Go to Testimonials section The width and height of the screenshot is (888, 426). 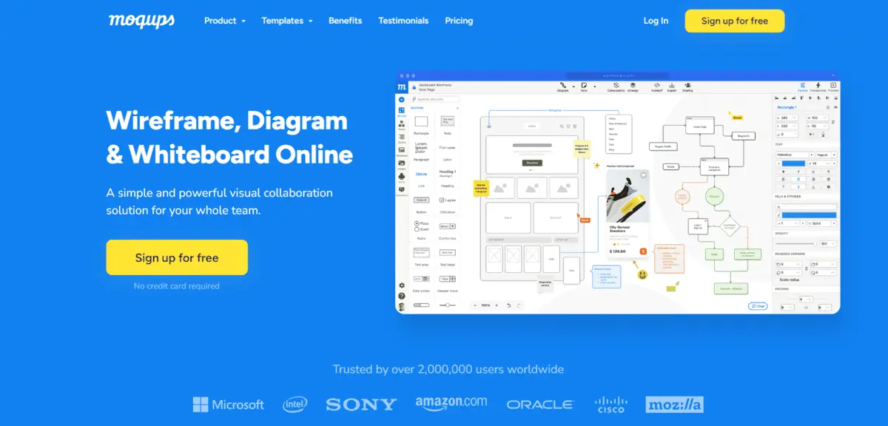(x=403, y=21)
